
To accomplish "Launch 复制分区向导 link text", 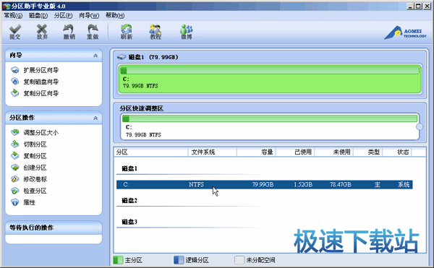I will pos(41,93).
